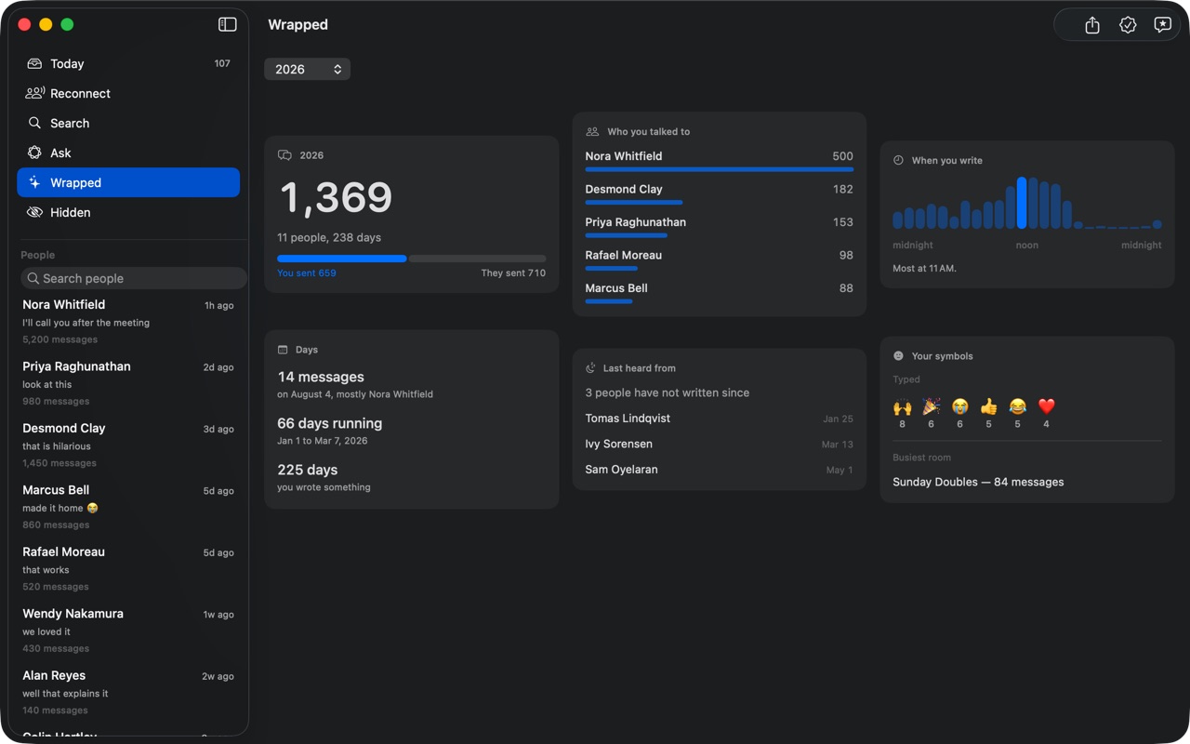Open "Nora Whitfield" conversation in People list
This screenshot has height=744, width=1190.
[128, 322]
